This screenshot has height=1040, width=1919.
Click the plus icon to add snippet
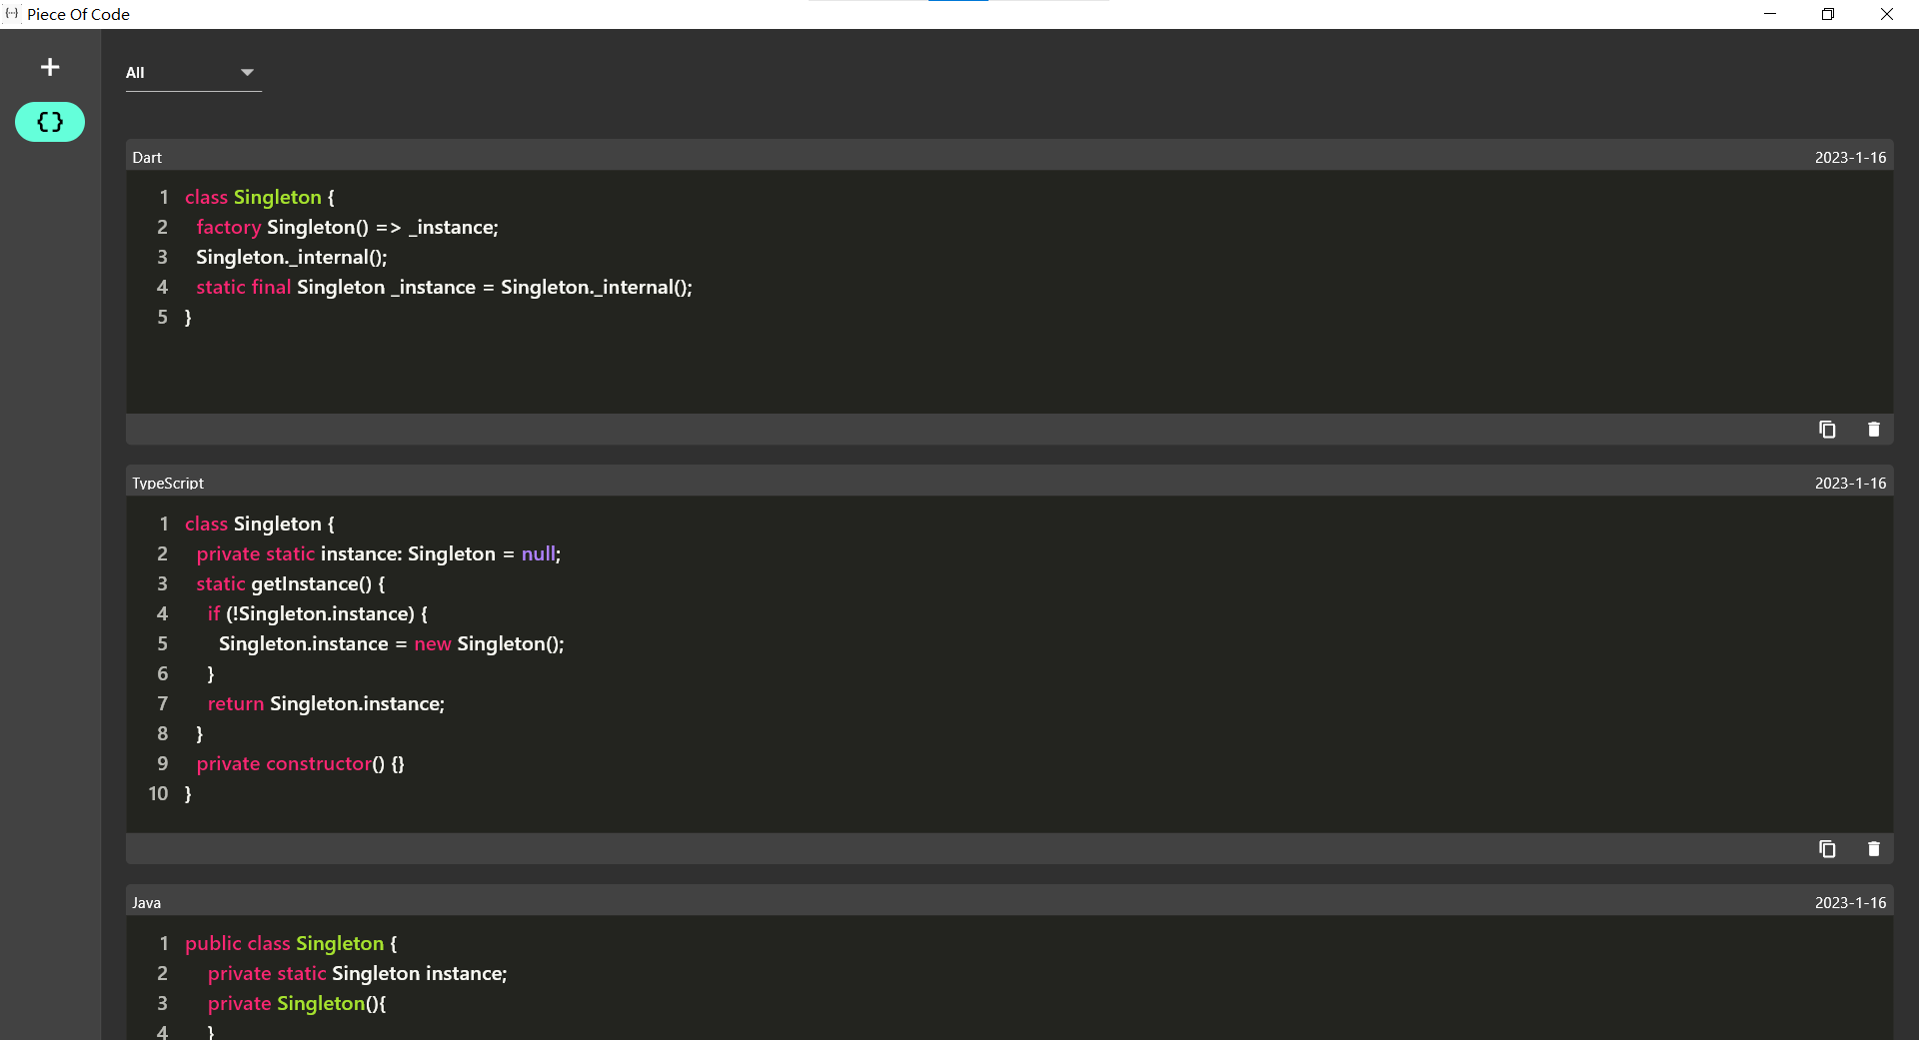coord(50,67)
